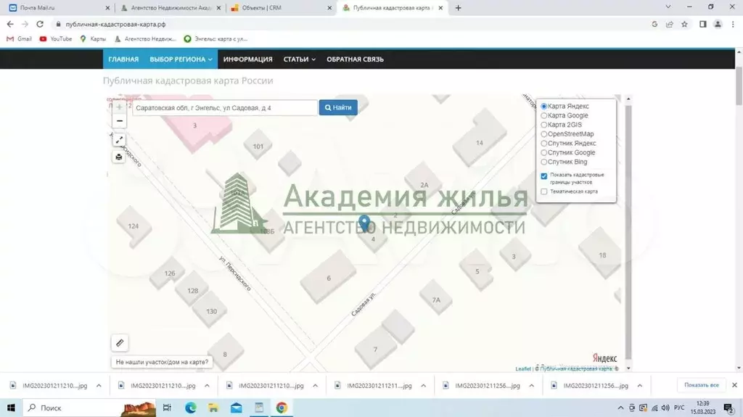
Task: Select Карта 2GIS radio option
Action: point(544,125)
